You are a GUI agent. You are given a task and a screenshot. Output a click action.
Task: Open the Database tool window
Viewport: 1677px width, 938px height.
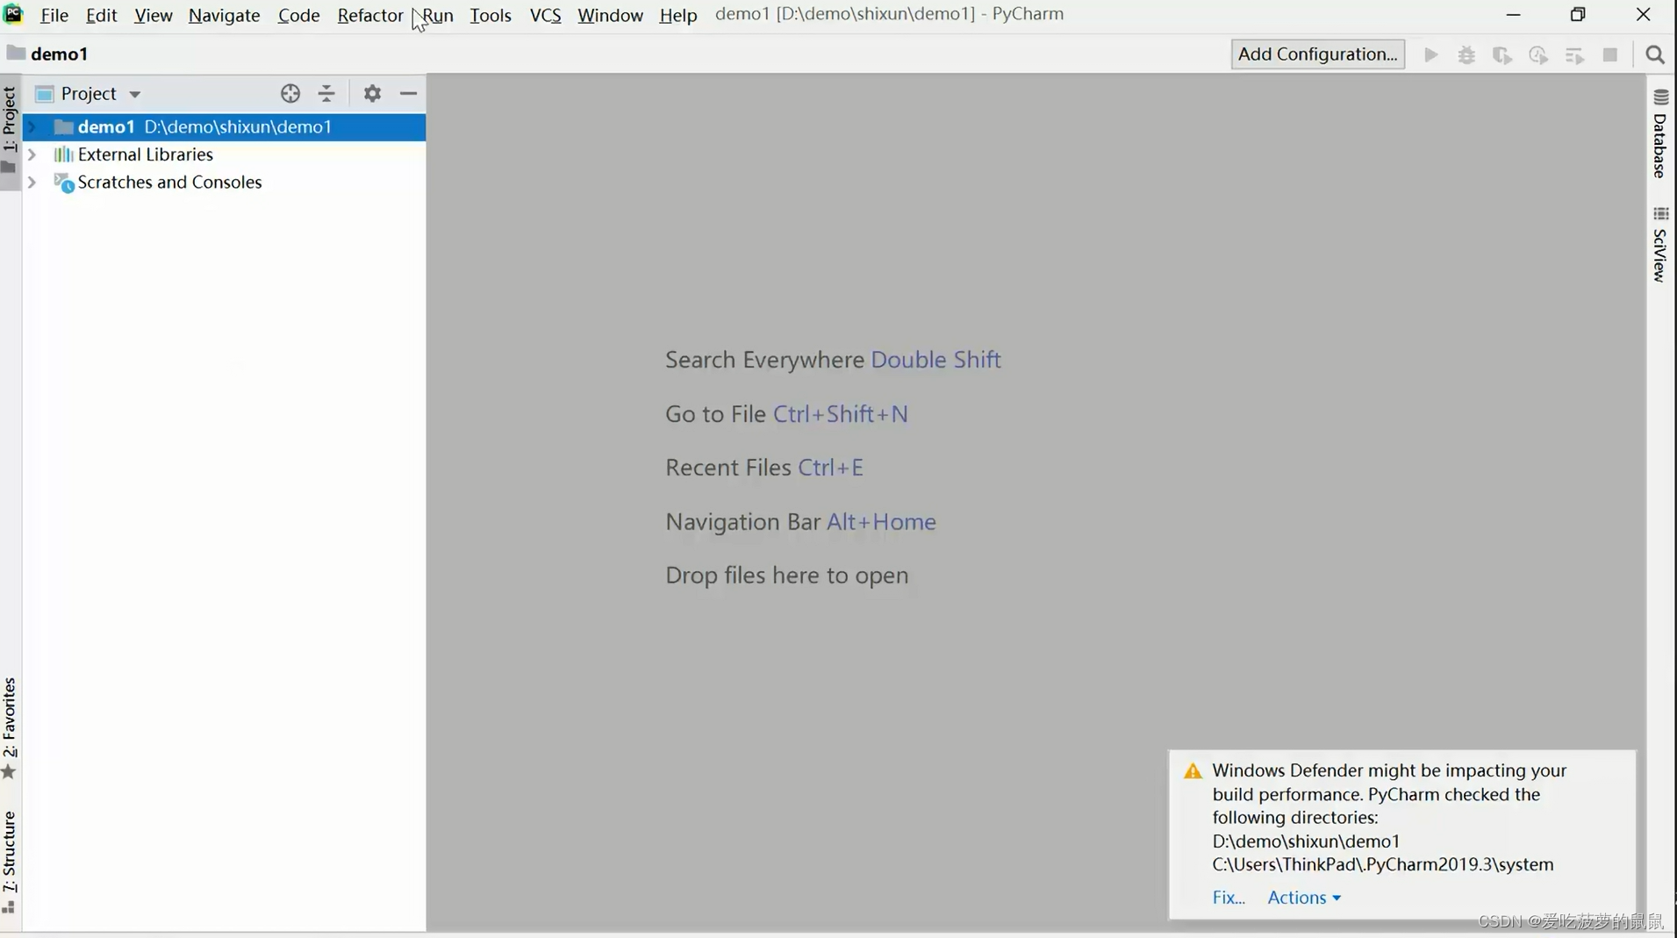[1660, 134]
